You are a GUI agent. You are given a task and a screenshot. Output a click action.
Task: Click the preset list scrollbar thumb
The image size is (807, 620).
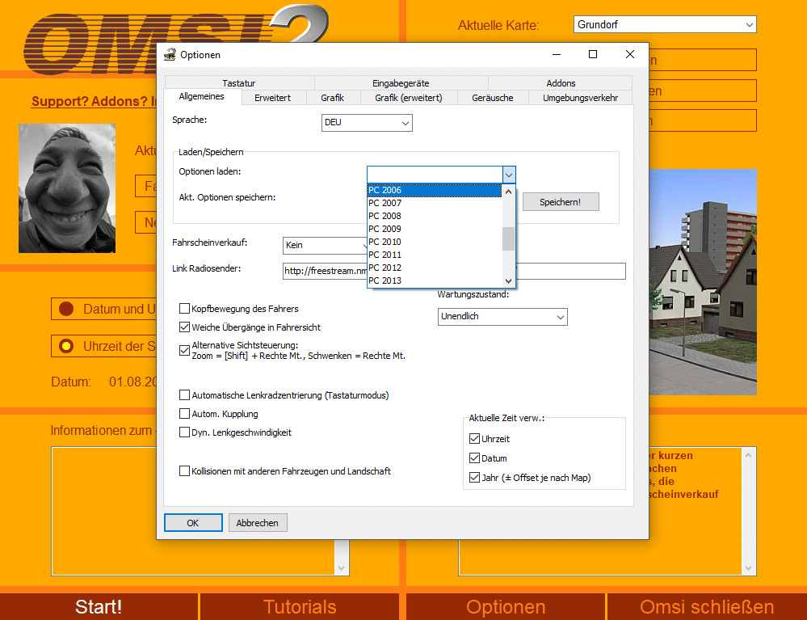click(508, 238)
